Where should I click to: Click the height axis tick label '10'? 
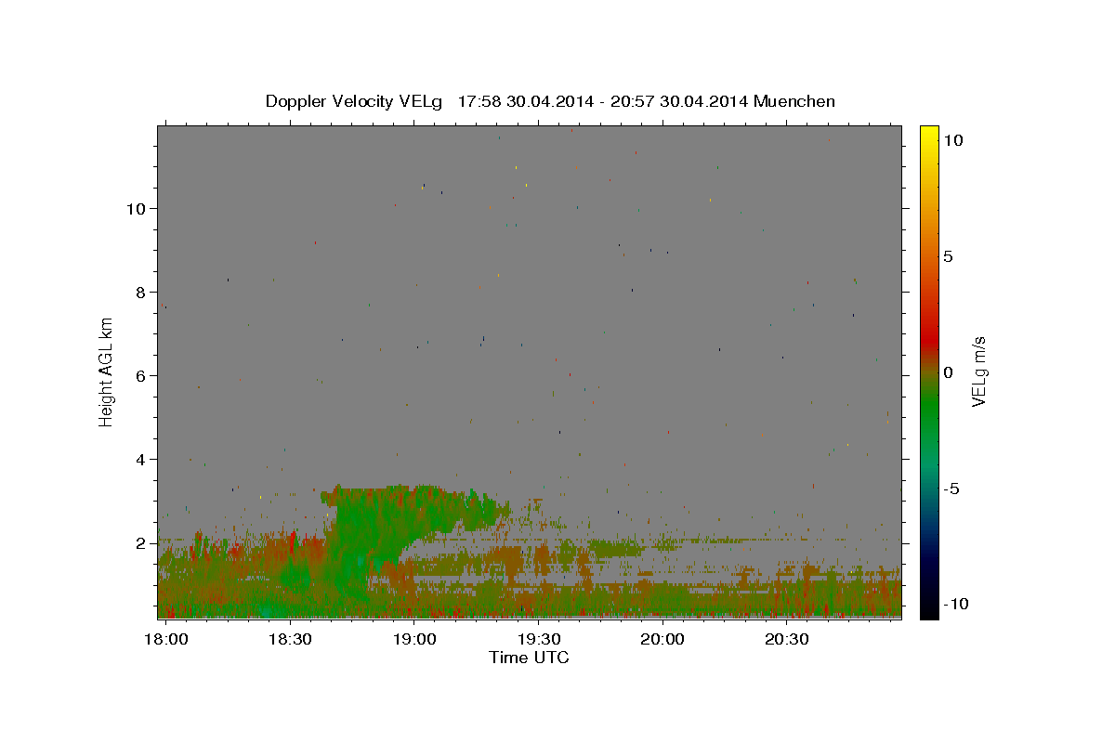click(137, 209)
